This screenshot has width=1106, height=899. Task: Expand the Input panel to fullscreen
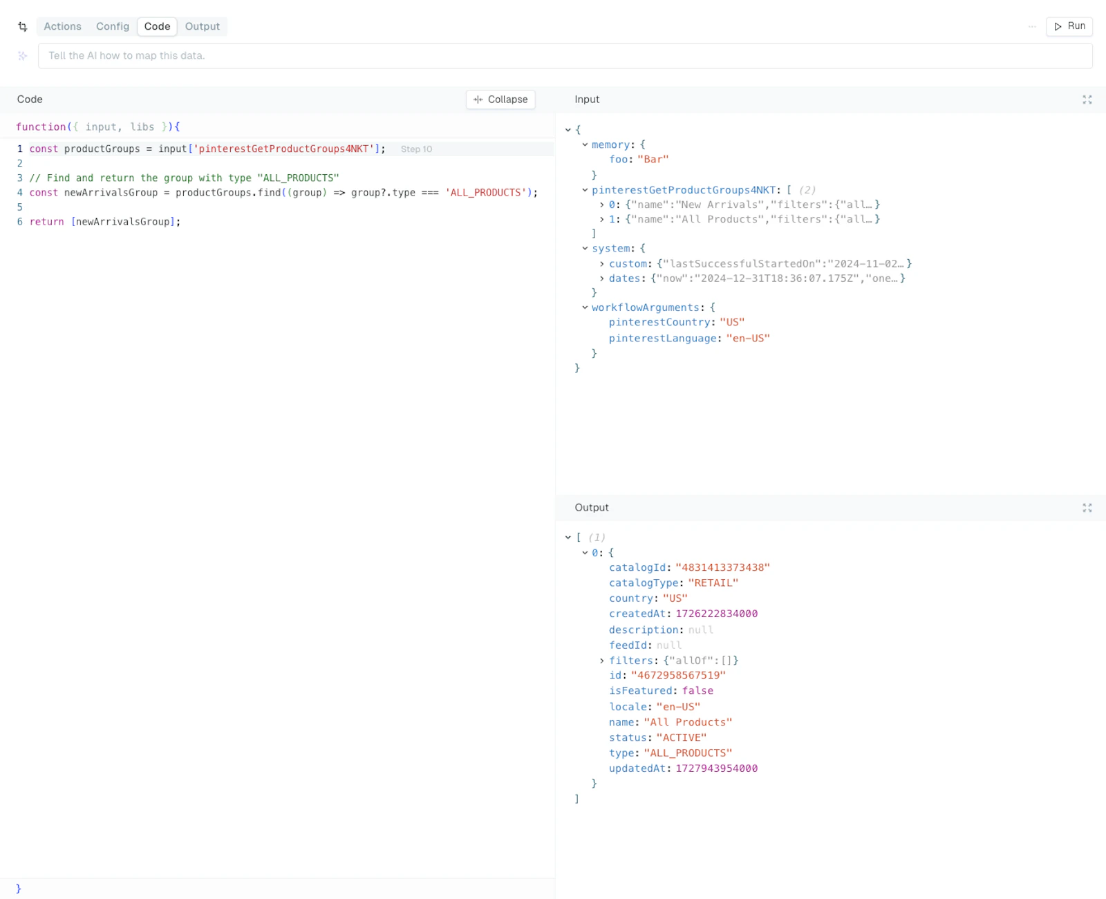click(x=1087, y=100)
